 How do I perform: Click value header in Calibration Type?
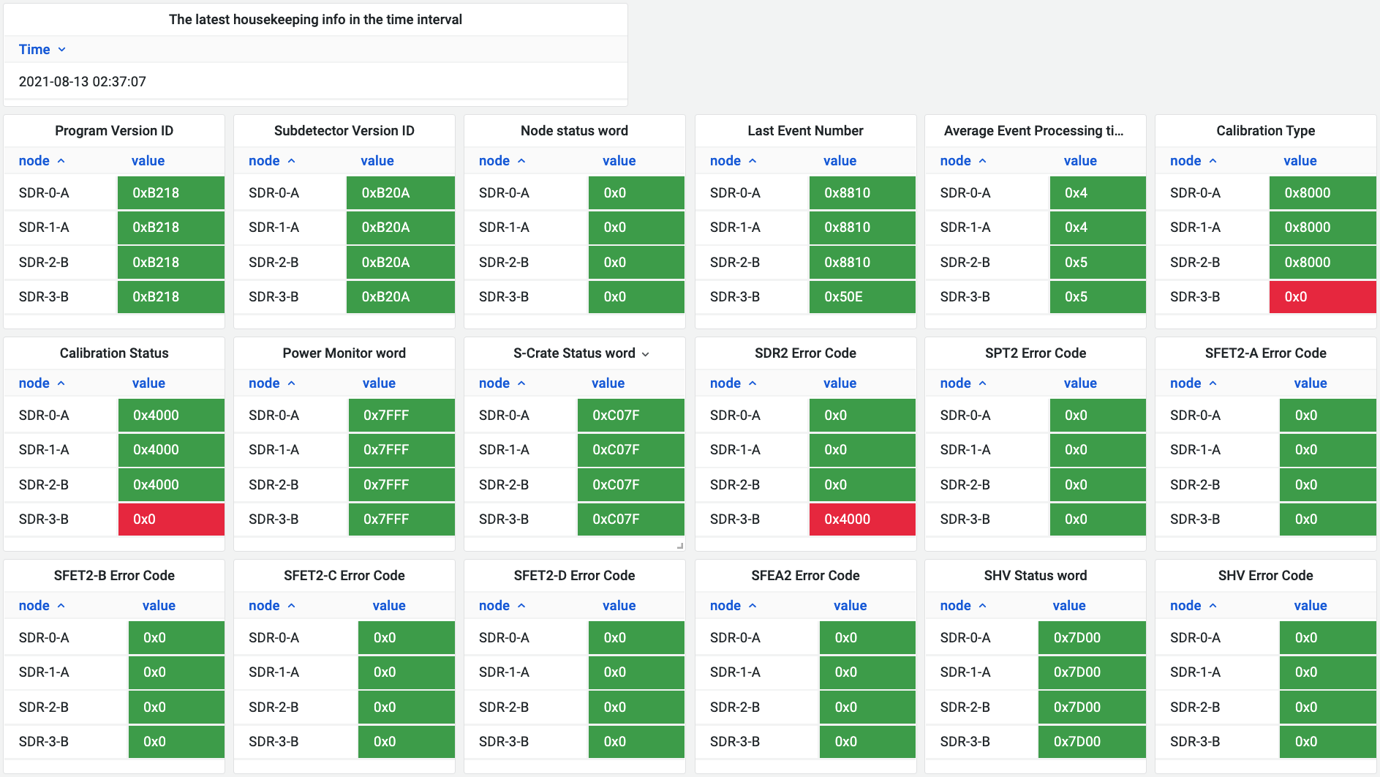[1300, 161]
